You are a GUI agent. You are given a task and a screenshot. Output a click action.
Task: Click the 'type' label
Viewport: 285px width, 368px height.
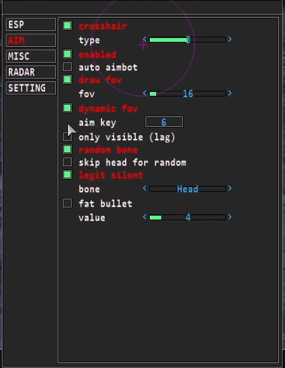coord(89,41)
